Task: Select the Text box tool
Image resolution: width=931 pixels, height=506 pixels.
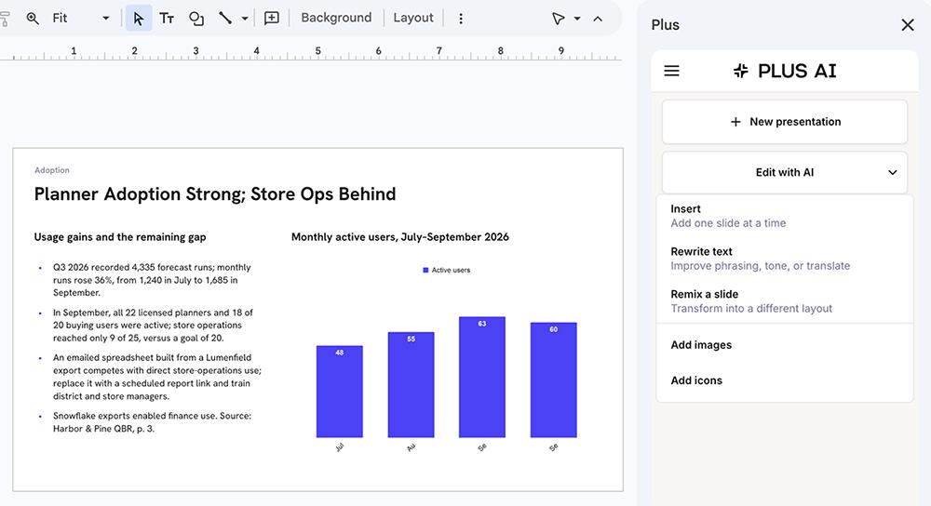Action: (x=167, y=19)
